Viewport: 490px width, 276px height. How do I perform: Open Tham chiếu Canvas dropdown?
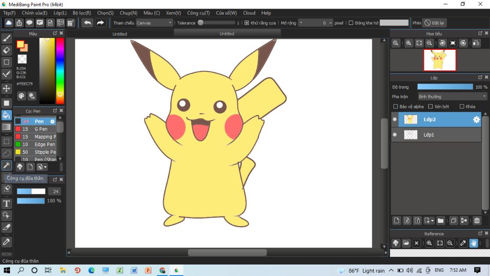(155, 23)
